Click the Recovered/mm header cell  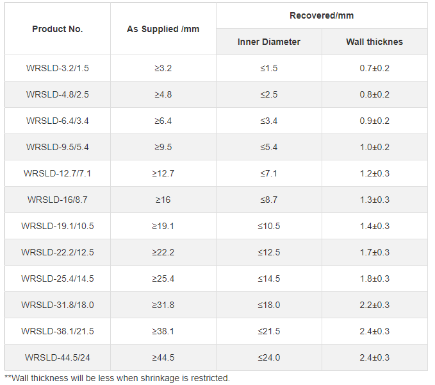click(322, 15)
